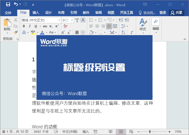Toggle justify alignment
Image resolution: width=189 pixels, height=135 pixels.
(x=109, y=26)
